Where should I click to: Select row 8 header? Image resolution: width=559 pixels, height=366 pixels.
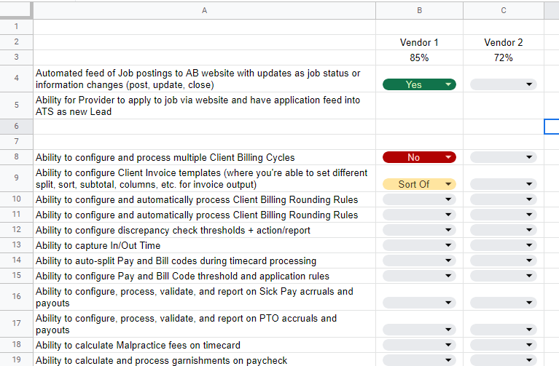17,157
